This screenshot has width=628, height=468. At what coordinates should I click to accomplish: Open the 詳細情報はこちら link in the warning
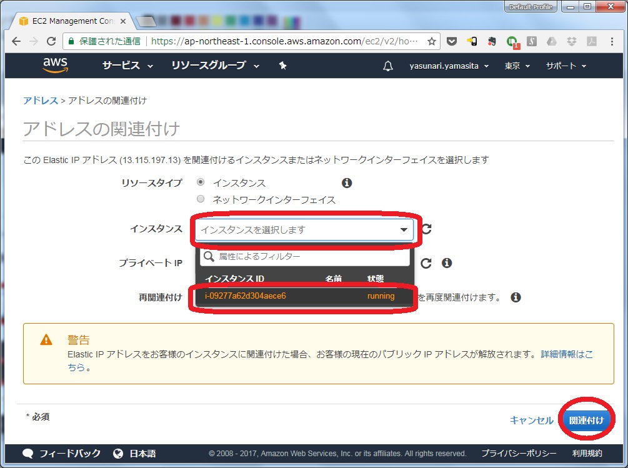pos(567,354)
